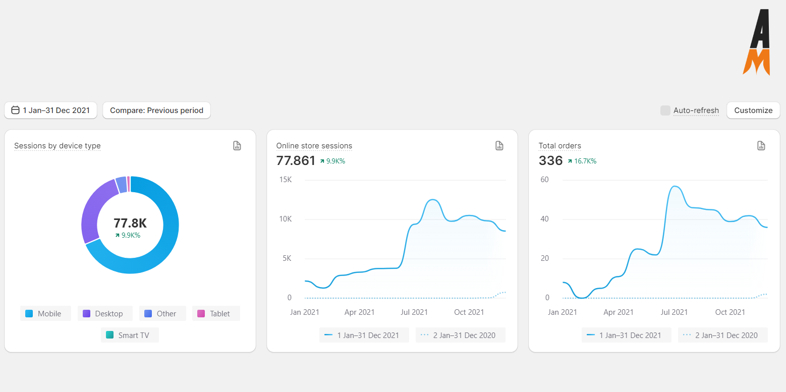Click Apr 2021 axis label in sessions chart
786x392 pixels.
click(x=359, y=312)
